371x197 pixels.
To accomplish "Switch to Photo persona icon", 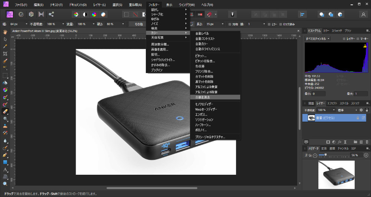I will (x=10, y=14).
